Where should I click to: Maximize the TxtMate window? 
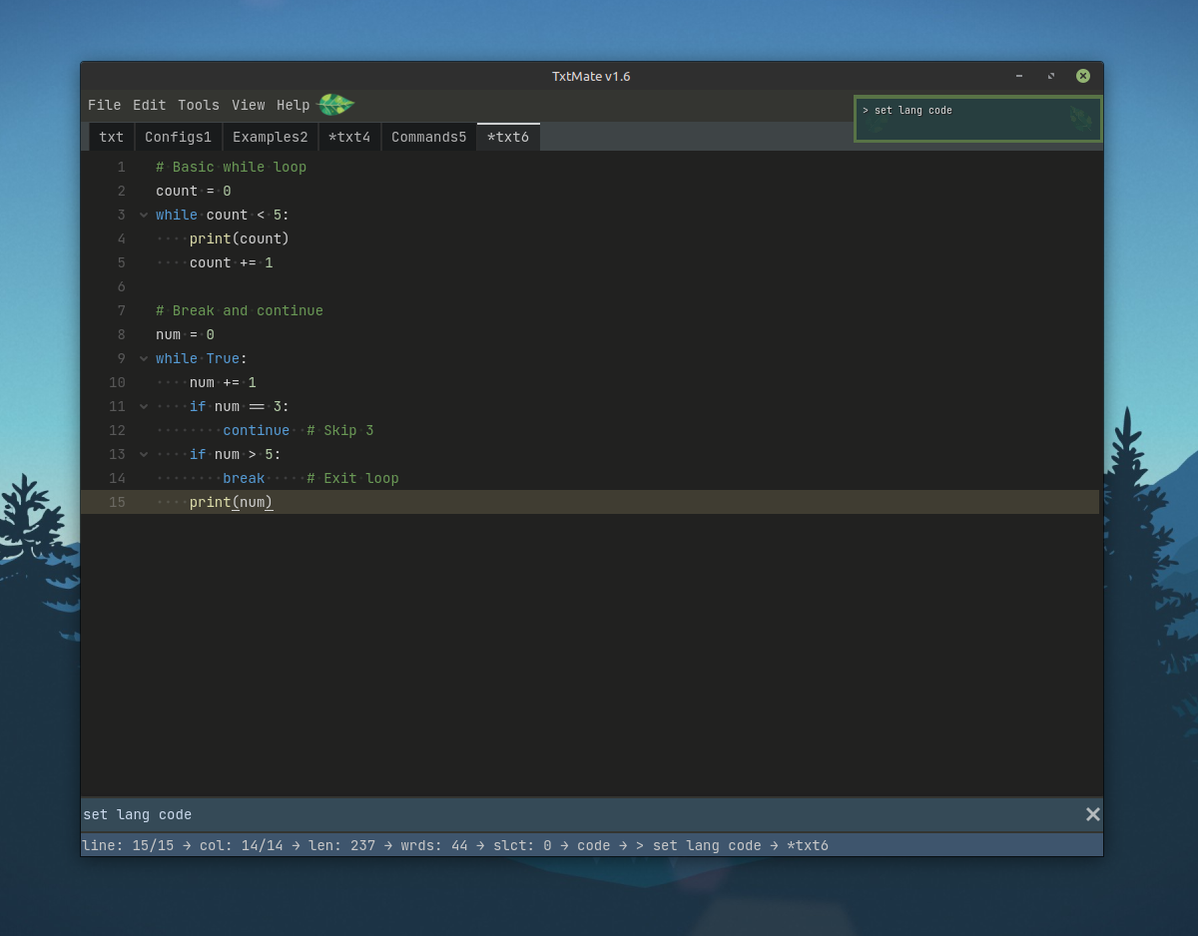click(1050, 76)
